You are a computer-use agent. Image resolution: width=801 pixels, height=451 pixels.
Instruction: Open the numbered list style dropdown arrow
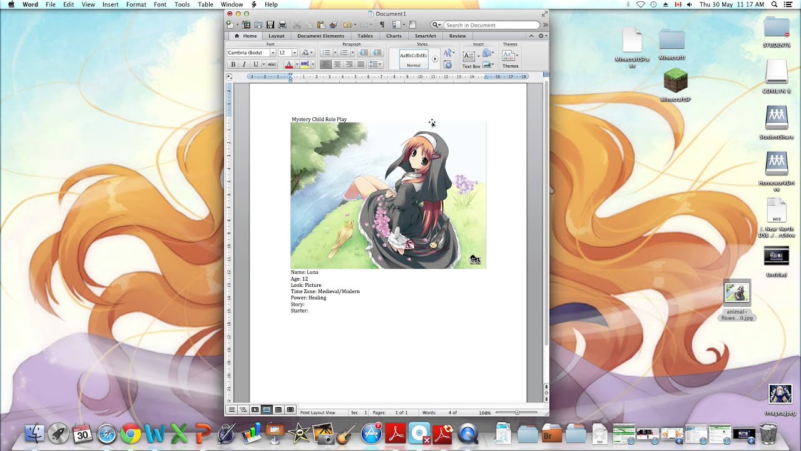pyautogui.click(x=352, y=53)
